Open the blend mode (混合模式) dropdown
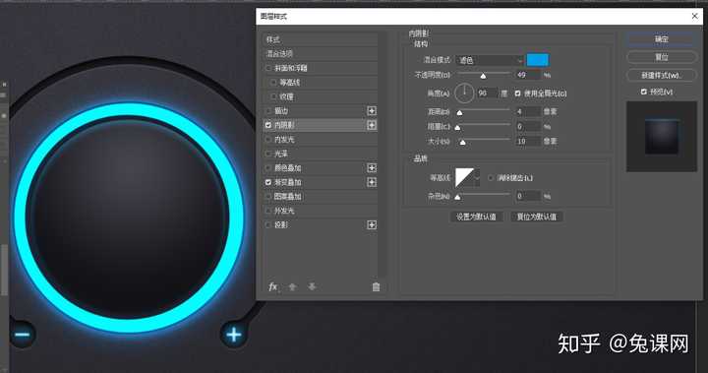The width and height of the screenshot is (708, 373). [490, 60]
